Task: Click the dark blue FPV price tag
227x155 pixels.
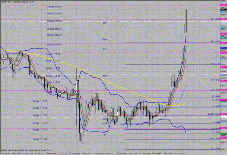Action: point(224,48)
